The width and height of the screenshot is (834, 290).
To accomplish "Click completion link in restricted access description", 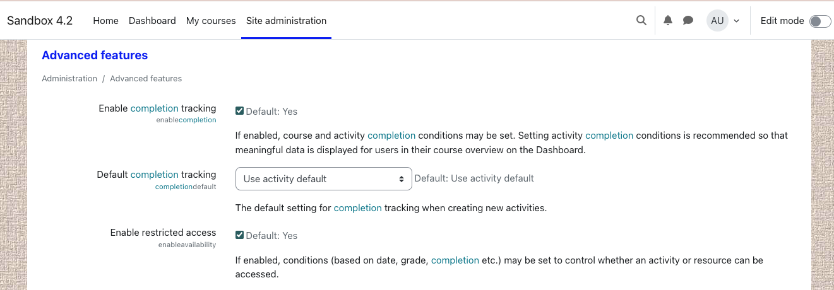I will (455, 260).
